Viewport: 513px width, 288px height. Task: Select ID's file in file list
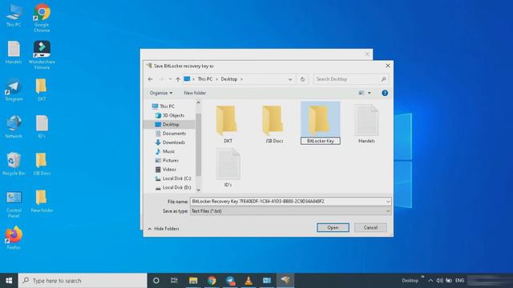point(228,168)
